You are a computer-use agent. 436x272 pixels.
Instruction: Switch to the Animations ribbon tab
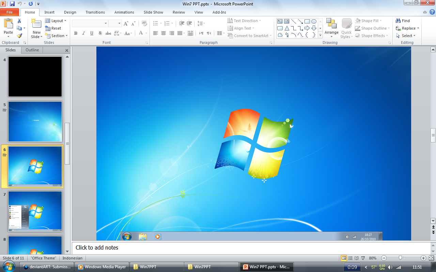tap(124, 12)
